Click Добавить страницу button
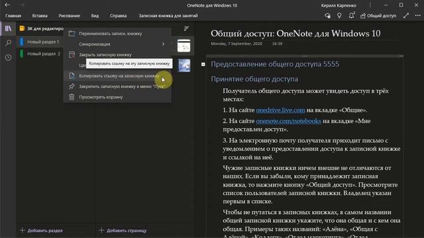The width and height of the screenshot is (424, 238). click(x=123, y=231)
